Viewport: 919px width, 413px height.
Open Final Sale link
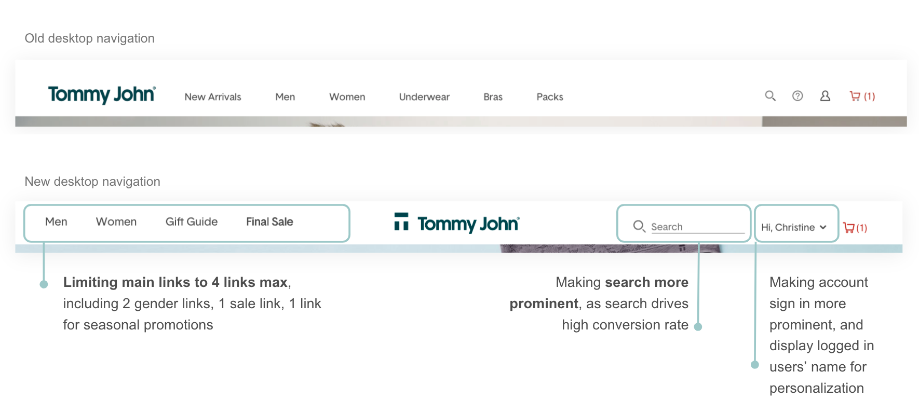pos(269,222)
